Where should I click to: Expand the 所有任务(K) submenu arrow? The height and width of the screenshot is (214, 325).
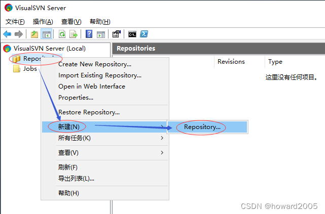pos(162,138)
